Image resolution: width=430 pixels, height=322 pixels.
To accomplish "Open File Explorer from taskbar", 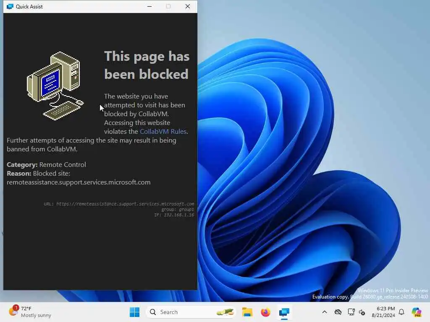I will click(x=247, y=312).
